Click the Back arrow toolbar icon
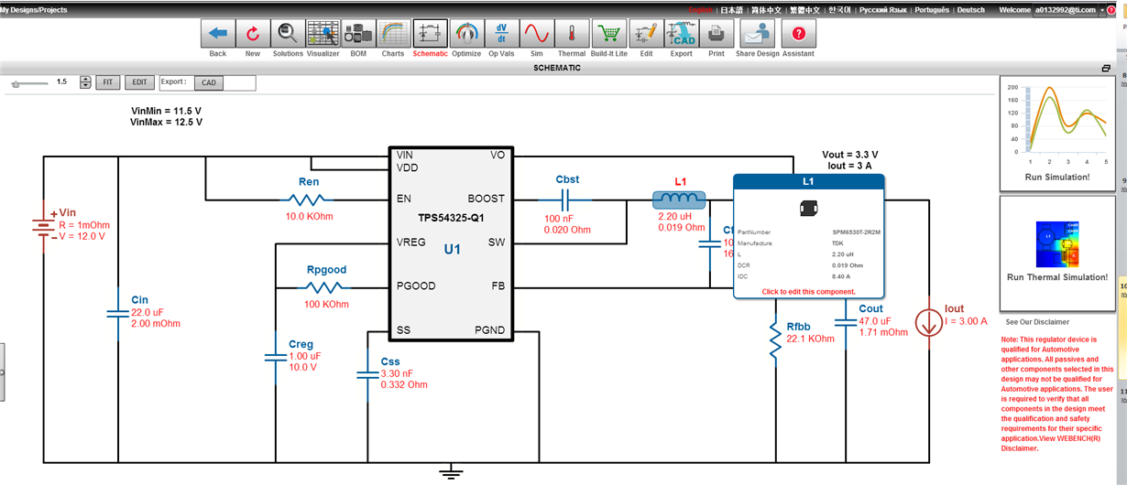Screen dimensions: 1127x485 click(217, 34)
